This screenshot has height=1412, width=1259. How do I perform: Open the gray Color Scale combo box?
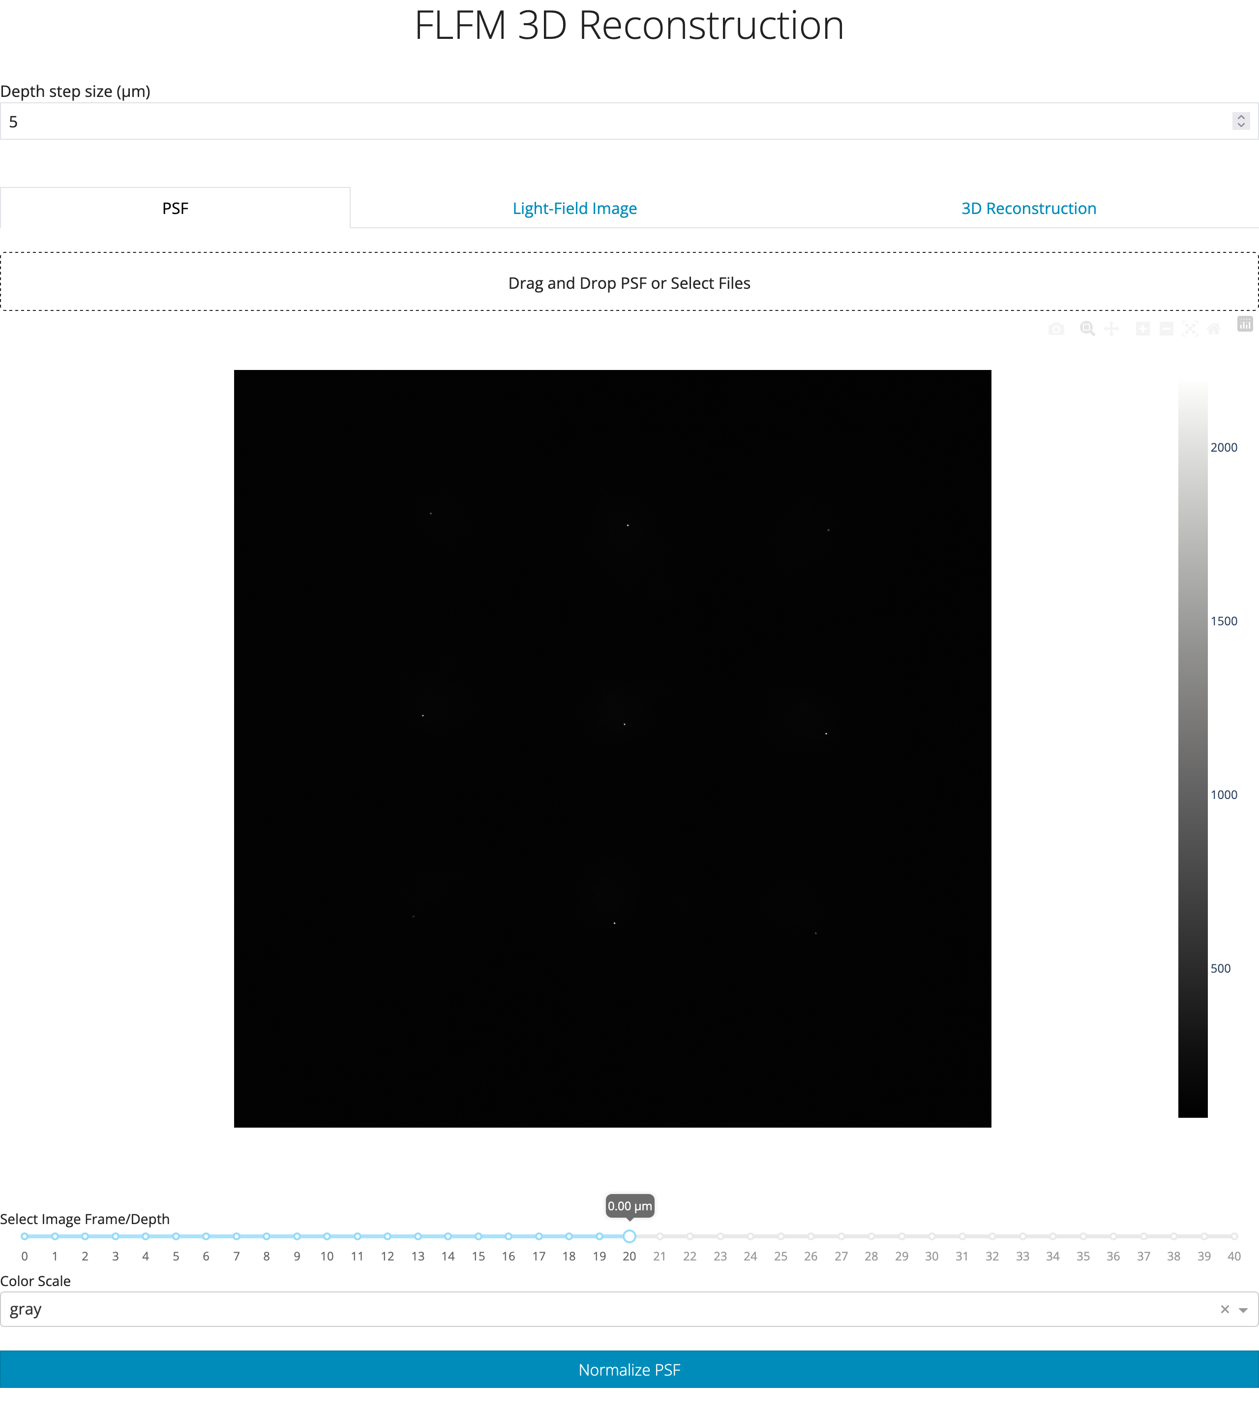[x=629, y=1309]
